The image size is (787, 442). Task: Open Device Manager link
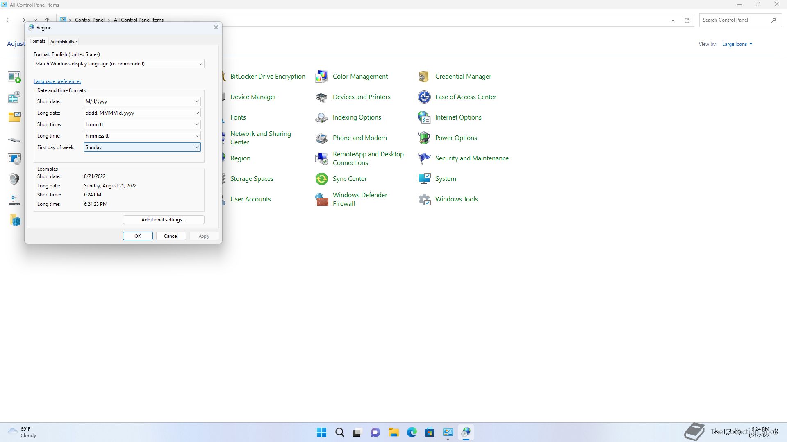click(x=253, y=97)
